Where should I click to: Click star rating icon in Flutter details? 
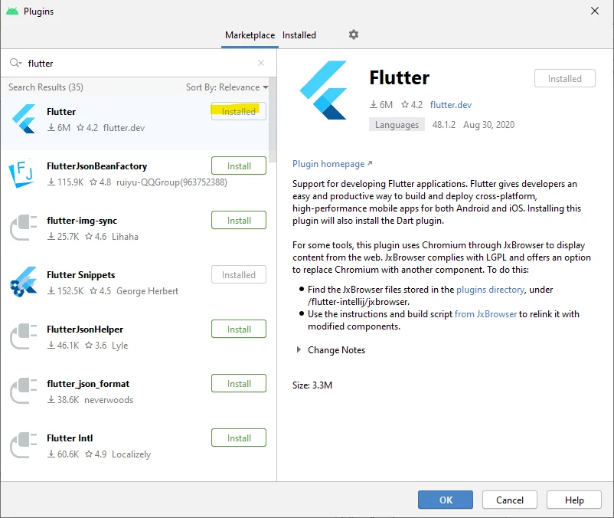(405, 105)
